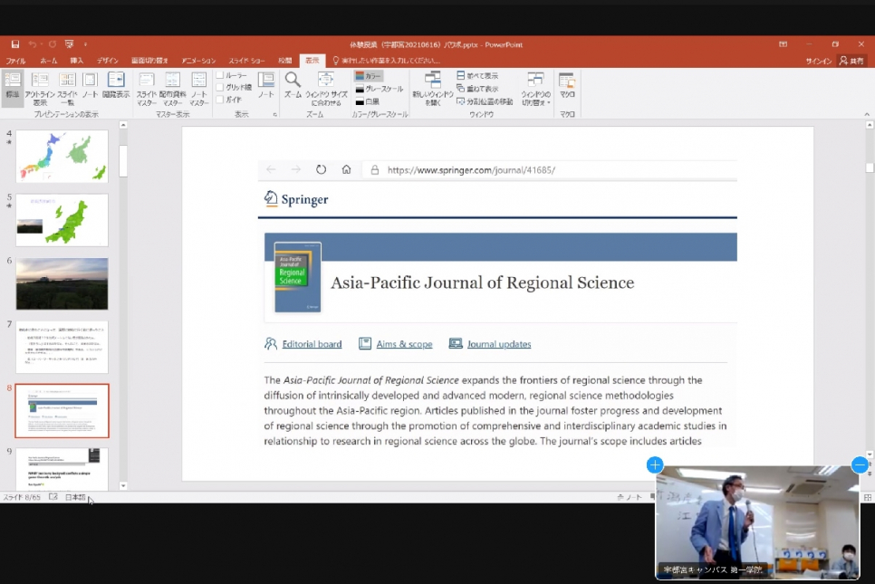Screen dimensions: 875x584
Task: Select slide 4 thumbnail with Japan maps
Action: (x=62, y=156)
